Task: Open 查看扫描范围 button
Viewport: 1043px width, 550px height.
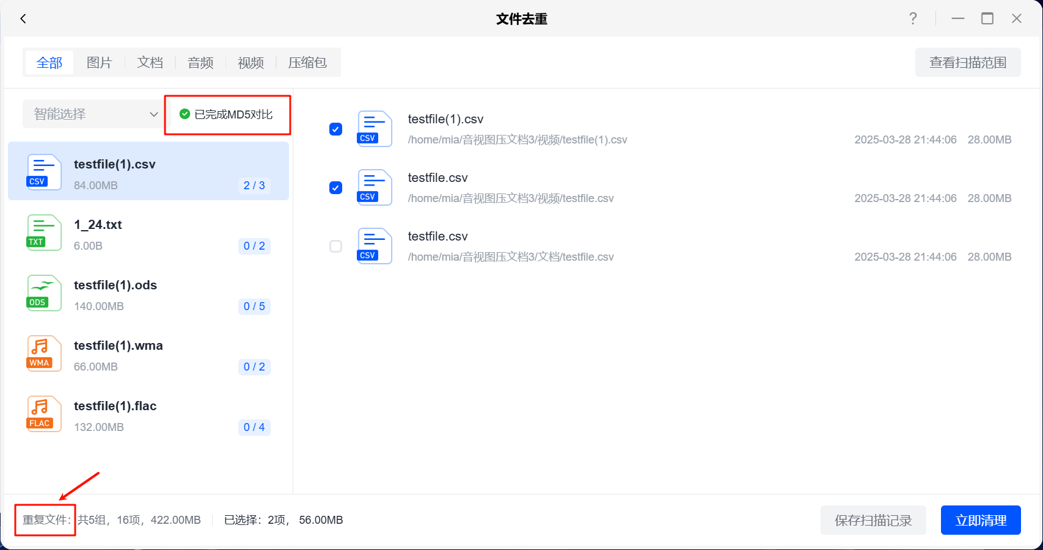Action: click(x=967, y=62)
